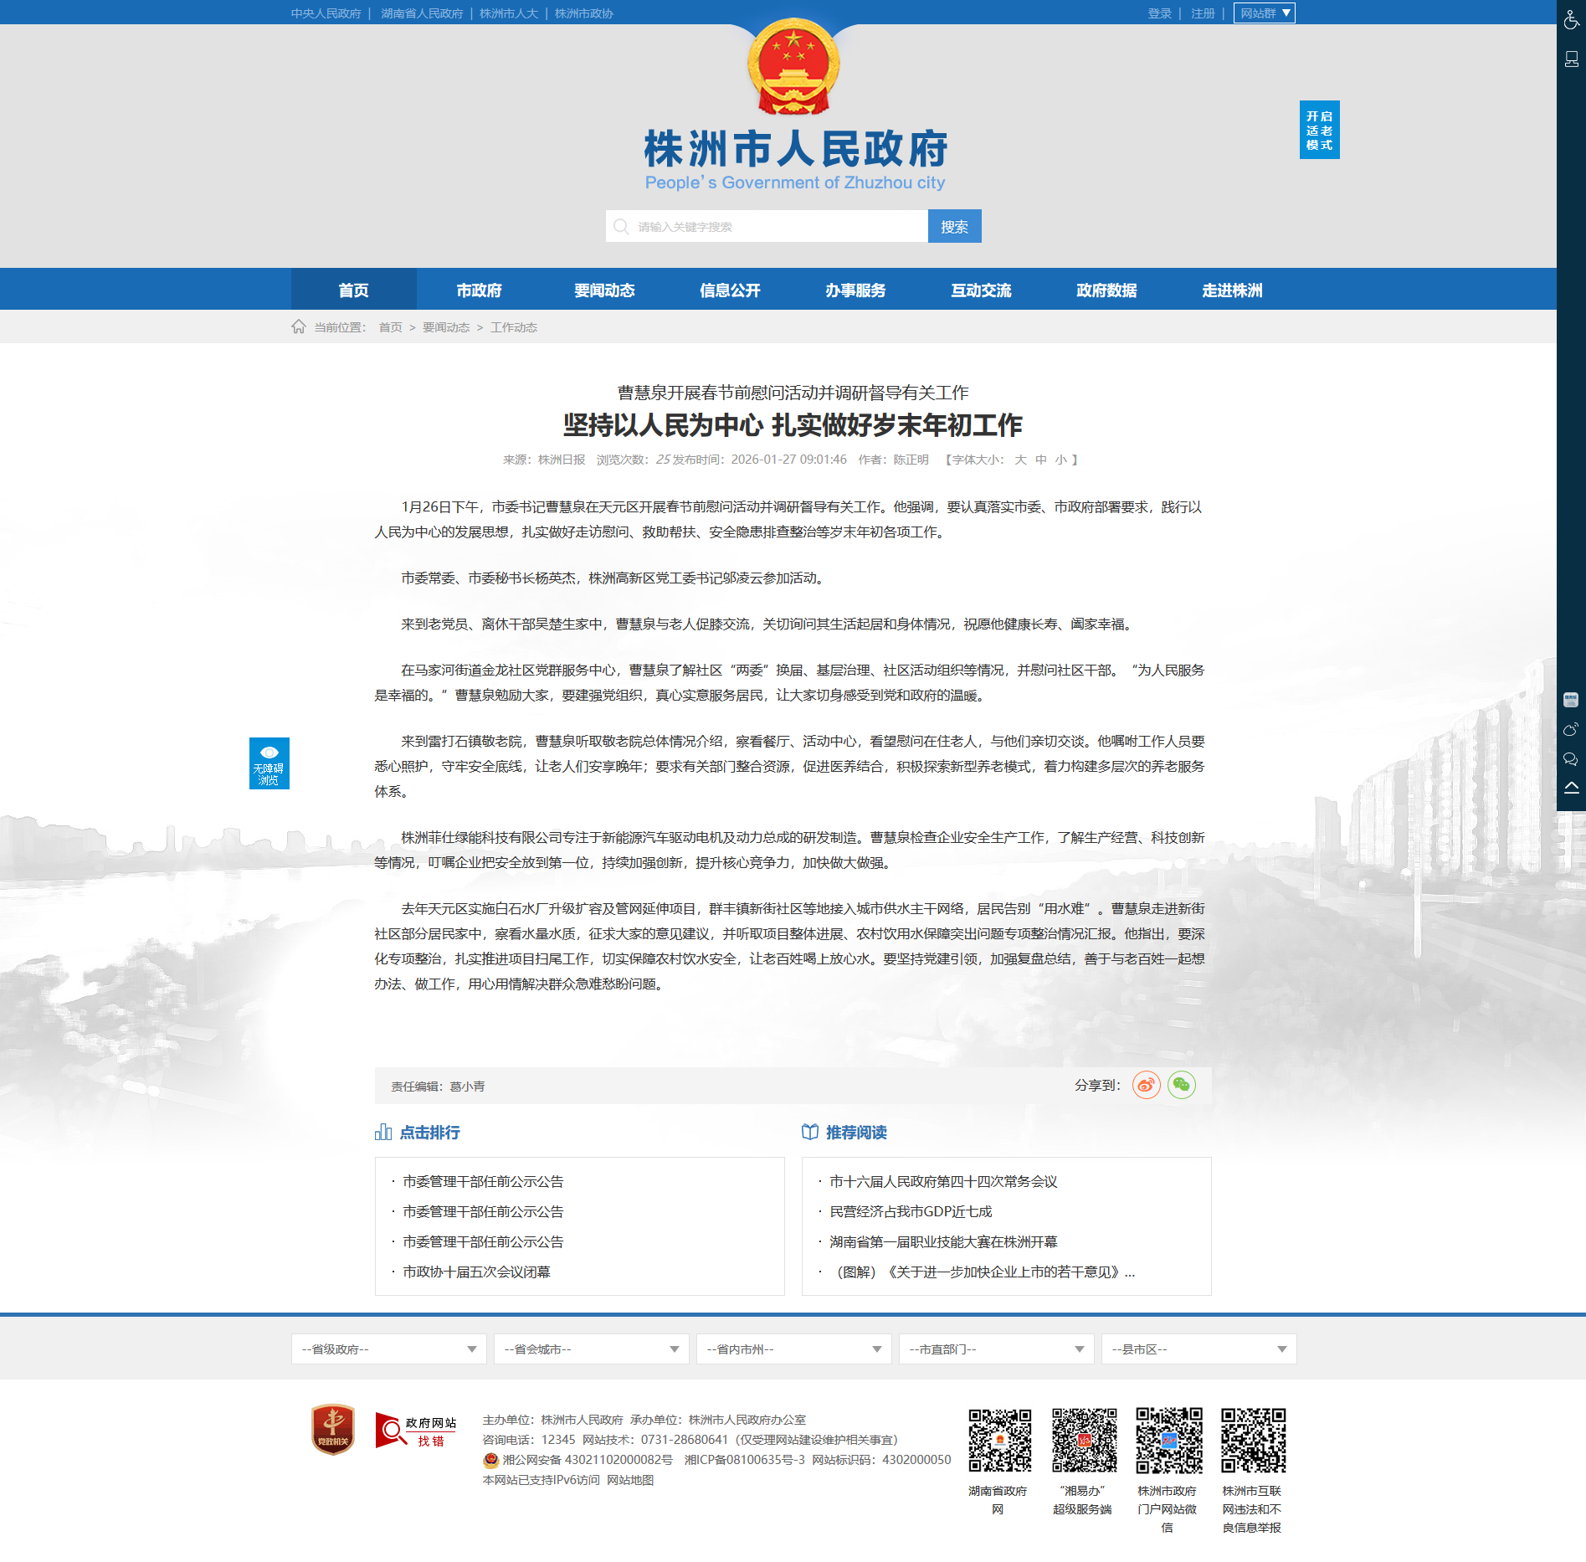1586x1562 pixels.
Task: Toggle 开启适老模式 elderly-friendly mode
Action: click(1319, 130)
